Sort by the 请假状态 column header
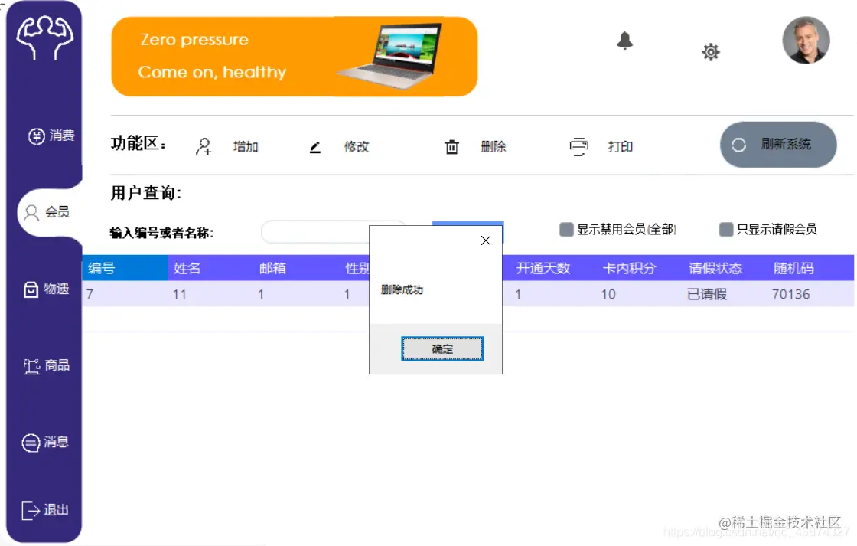 click(x=716, y=267)
